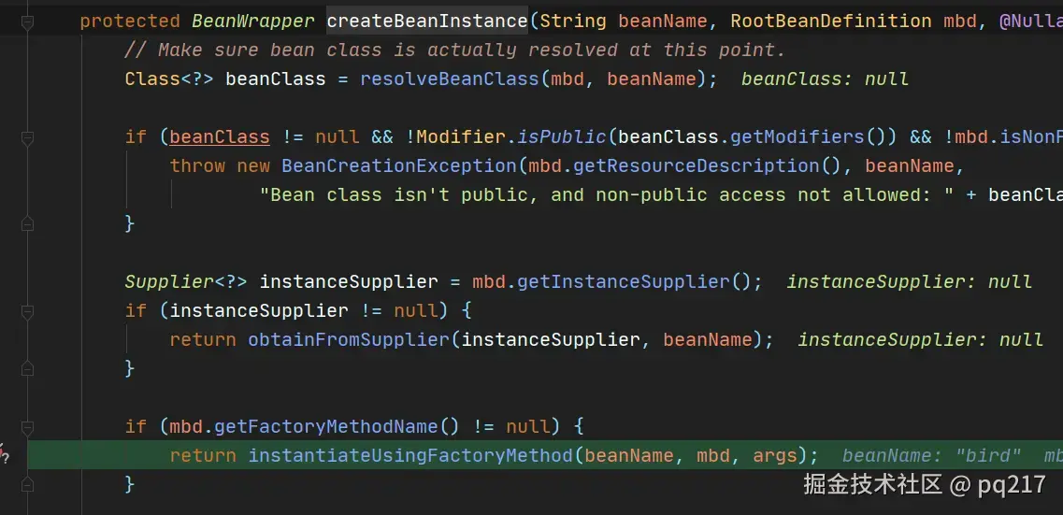Click the 'beanName: "bird"' inline debug hint
1063x515 pixels.
(x=931, y=455)
